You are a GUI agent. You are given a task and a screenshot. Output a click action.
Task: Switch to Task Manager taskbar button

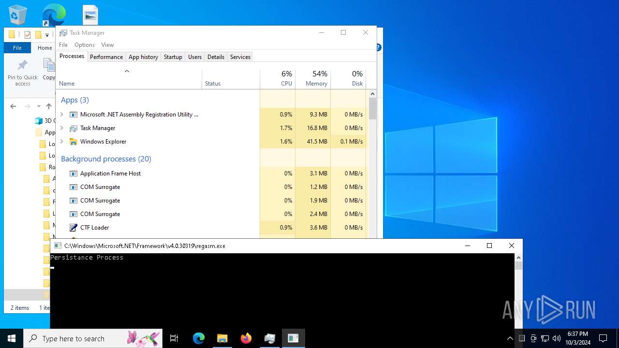269,338
